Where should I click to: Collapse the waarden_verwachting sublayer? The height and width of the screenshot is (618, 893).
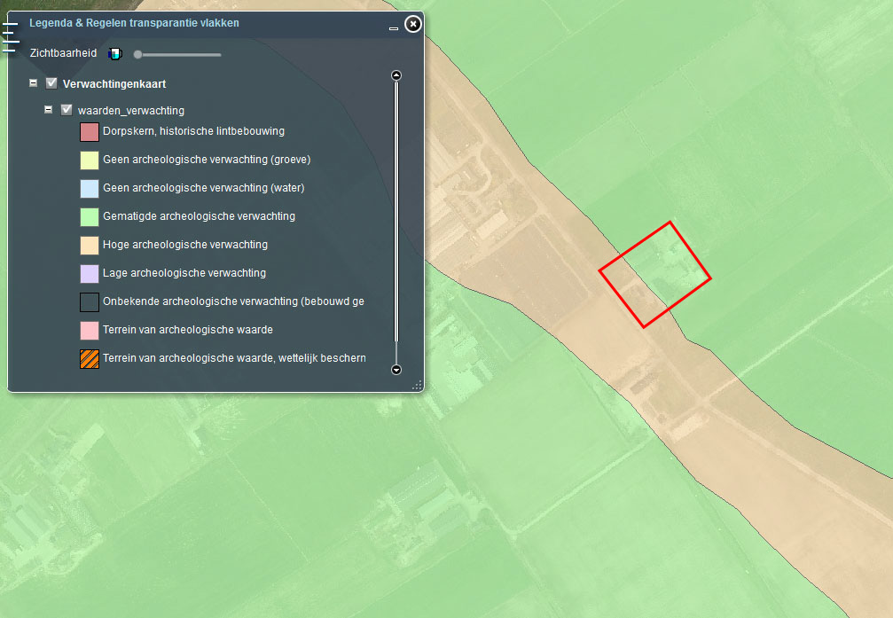pos(49,110)
